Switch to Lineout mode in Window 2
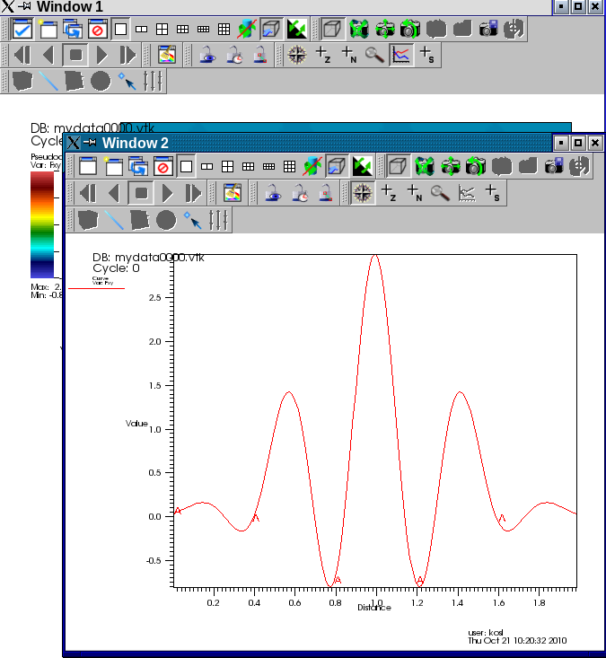 tap(467, 193)
